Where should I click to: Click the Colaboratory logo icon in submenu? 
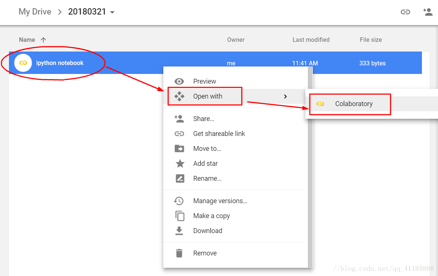pyautogui.click(x=320, y=104)
